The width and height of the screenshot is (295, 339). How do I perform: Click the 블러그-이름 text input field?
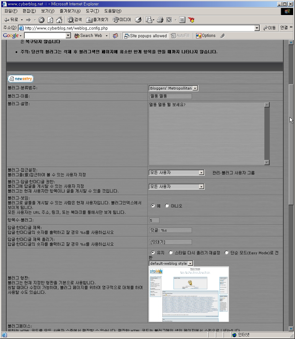pyautogui.click(x=170, y=96)
